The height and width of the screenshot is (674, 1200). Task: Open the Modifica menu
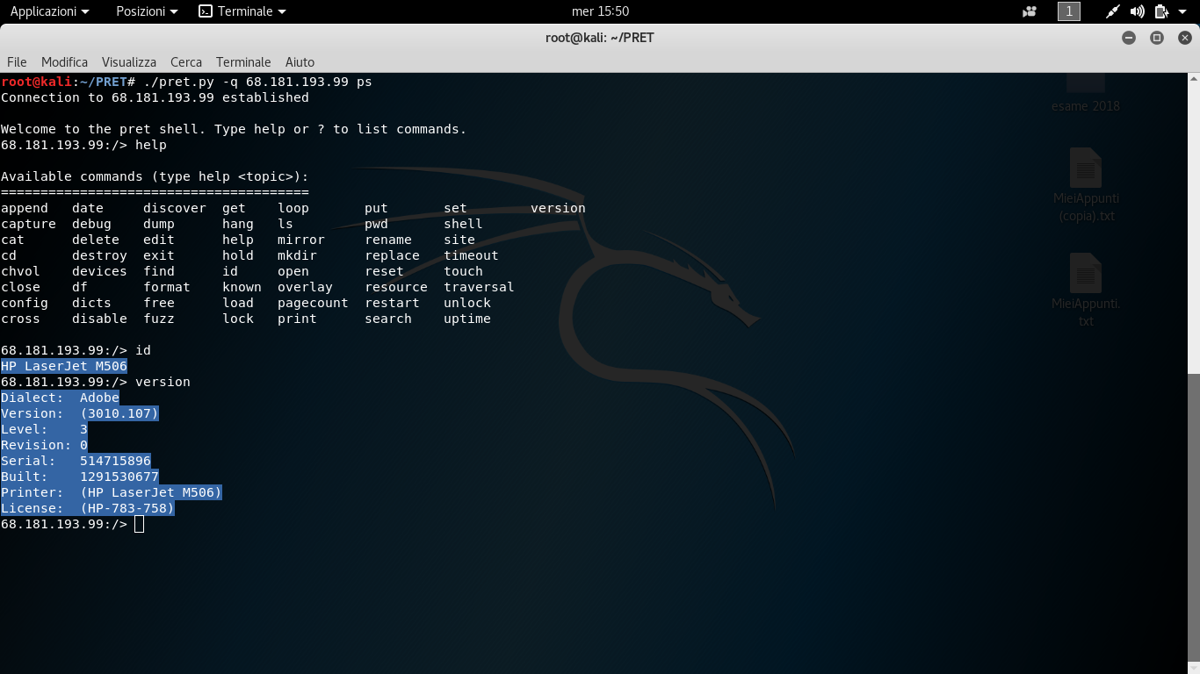click(x=64, y=62)
